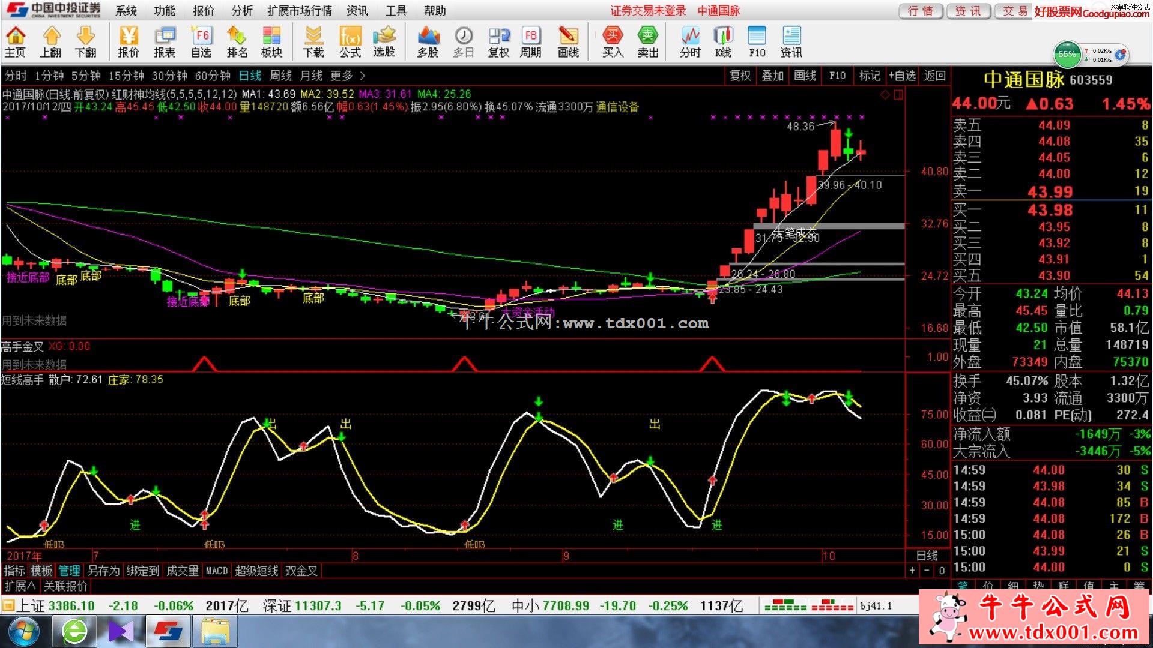Click the 行情 top-right button
This screenshot has width=1153, height=648.
(x=921, y=11)
